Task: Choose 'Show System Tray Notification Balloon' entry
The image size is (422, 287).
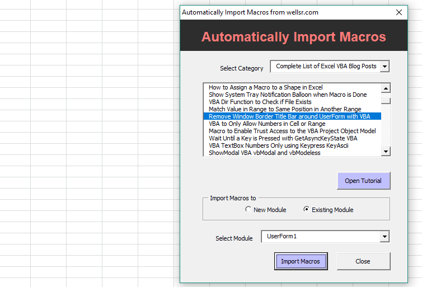Action: click(x=288, y=95)
